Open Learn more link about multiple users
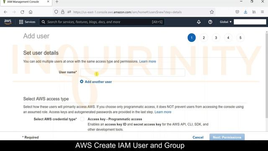Image resolution: width=268 pixels, height=151 pixels. pos(147,61)
